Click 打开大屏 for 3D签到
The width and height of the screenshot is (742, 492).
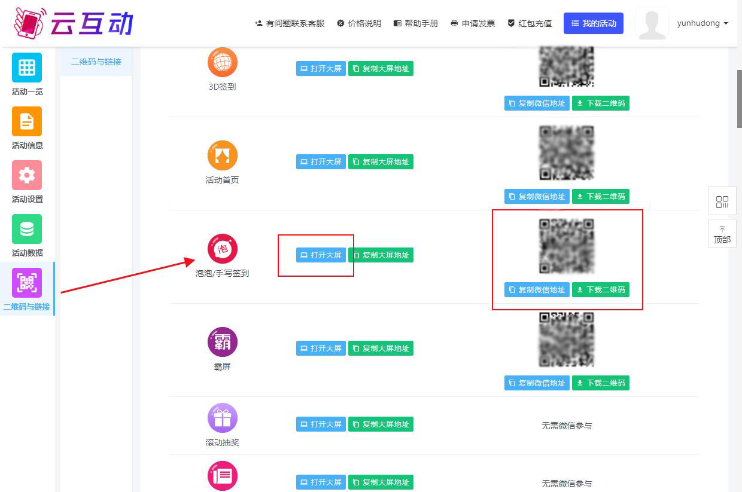(321, 69)
